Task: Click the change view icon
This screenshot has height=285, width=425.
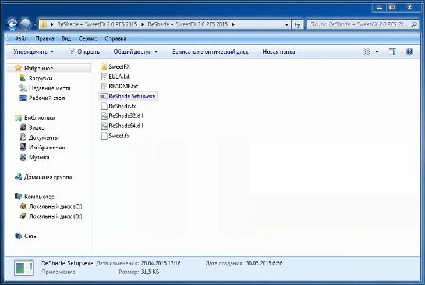Action: click(x=366, y=51)
